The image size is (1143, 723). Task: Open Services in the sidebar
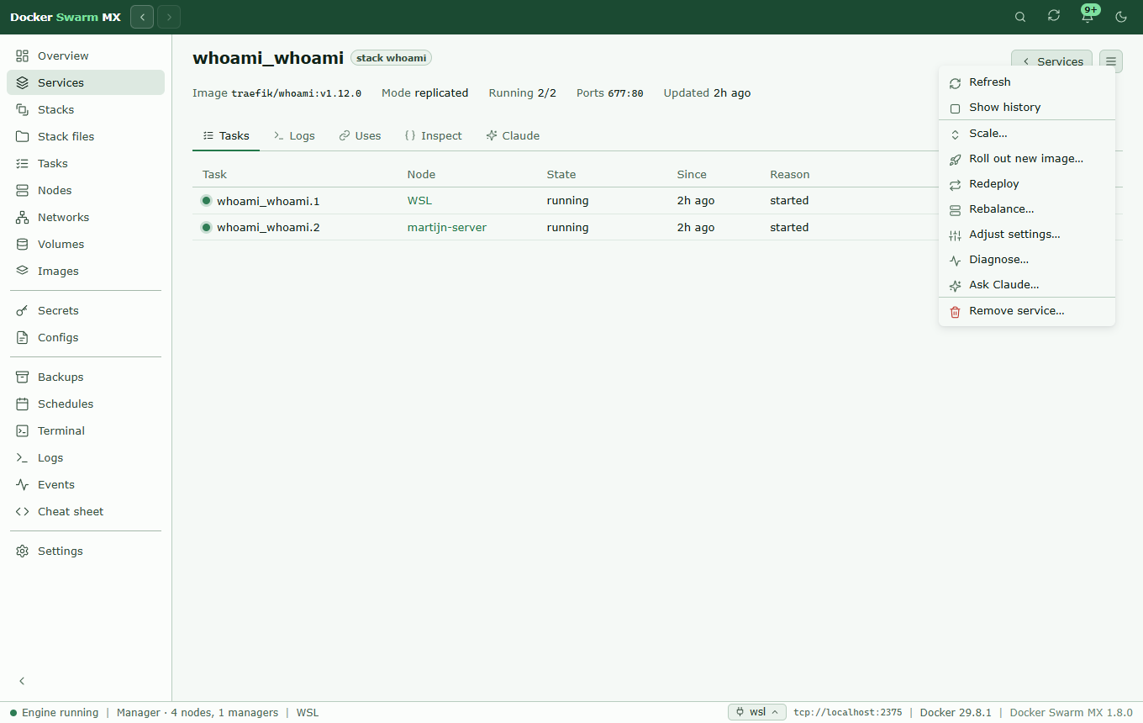86,82
